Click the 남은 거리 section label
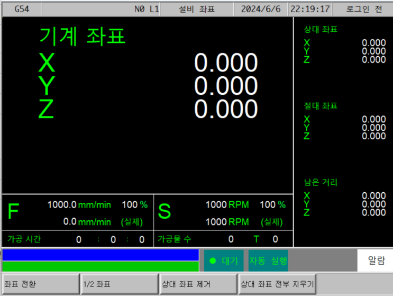393x296 pixels. [x=321, y=182]
